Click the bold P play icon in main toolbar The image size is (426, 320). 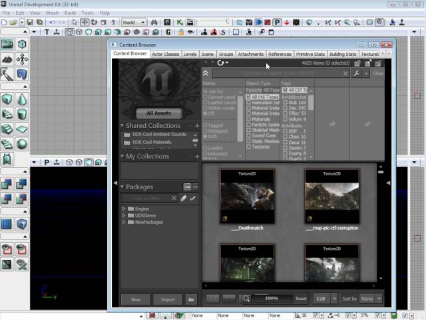tap(278, 22)
